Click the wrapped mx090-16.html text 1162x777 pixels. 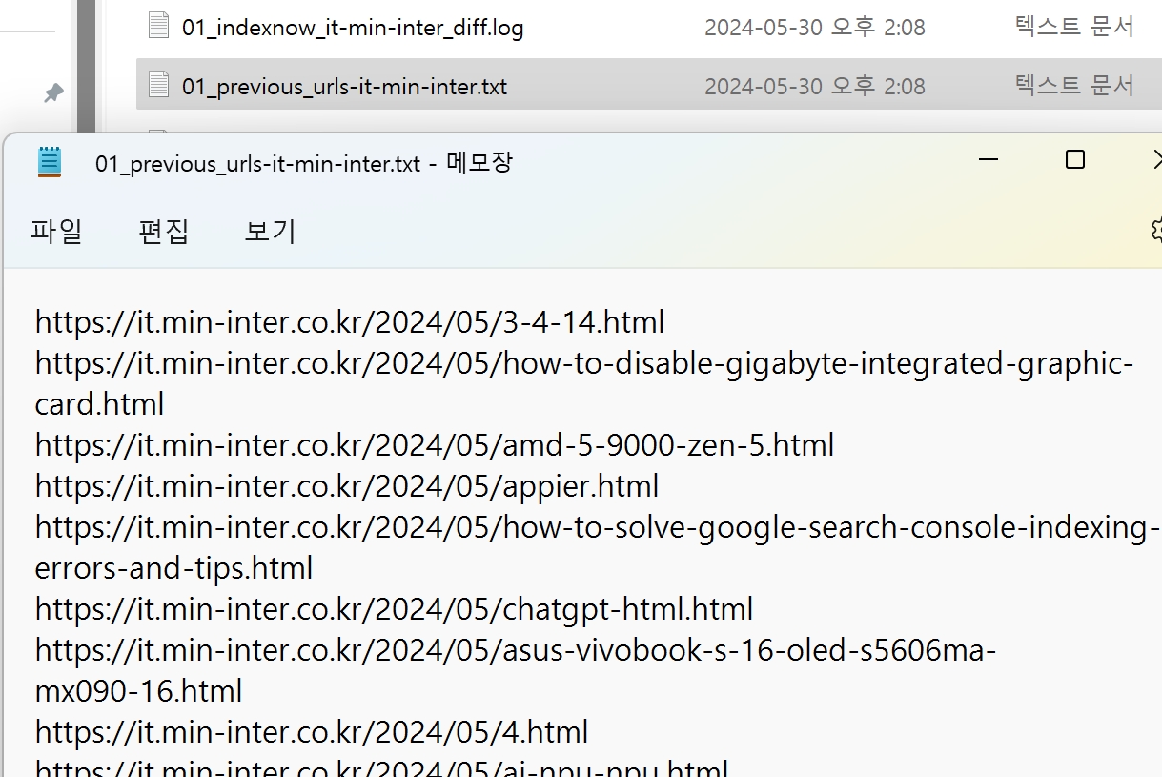tap(139, 690)
